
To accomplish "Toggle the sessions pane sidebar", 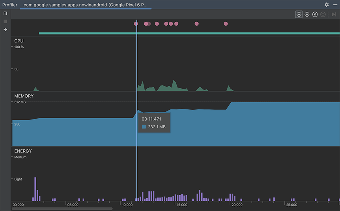I will point(5,13).
